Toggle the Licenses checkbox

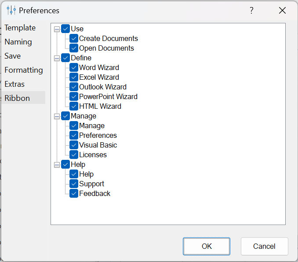[74, 155]
